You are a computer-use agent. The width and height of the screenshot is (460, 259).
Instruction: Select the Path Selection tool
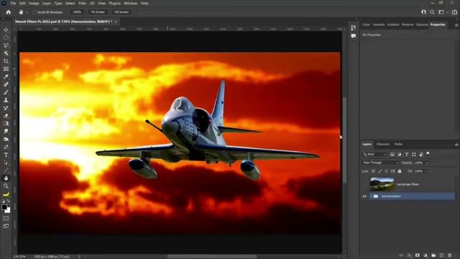6,163
